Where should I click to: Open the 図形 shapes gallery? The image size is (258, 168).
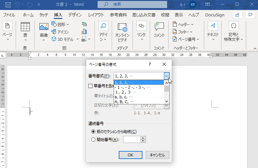click(x=60, y=25)
